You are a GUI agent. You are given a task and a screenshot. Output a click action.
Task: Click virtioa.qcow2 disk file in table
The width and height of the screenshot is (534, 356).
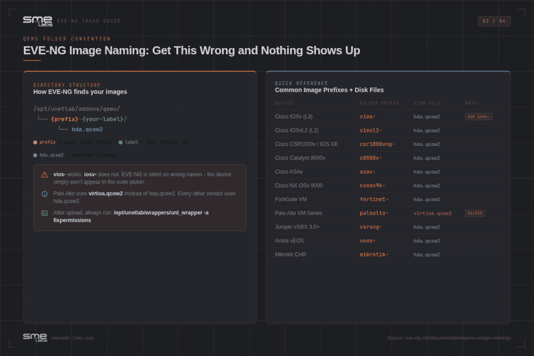click(432, 213)
